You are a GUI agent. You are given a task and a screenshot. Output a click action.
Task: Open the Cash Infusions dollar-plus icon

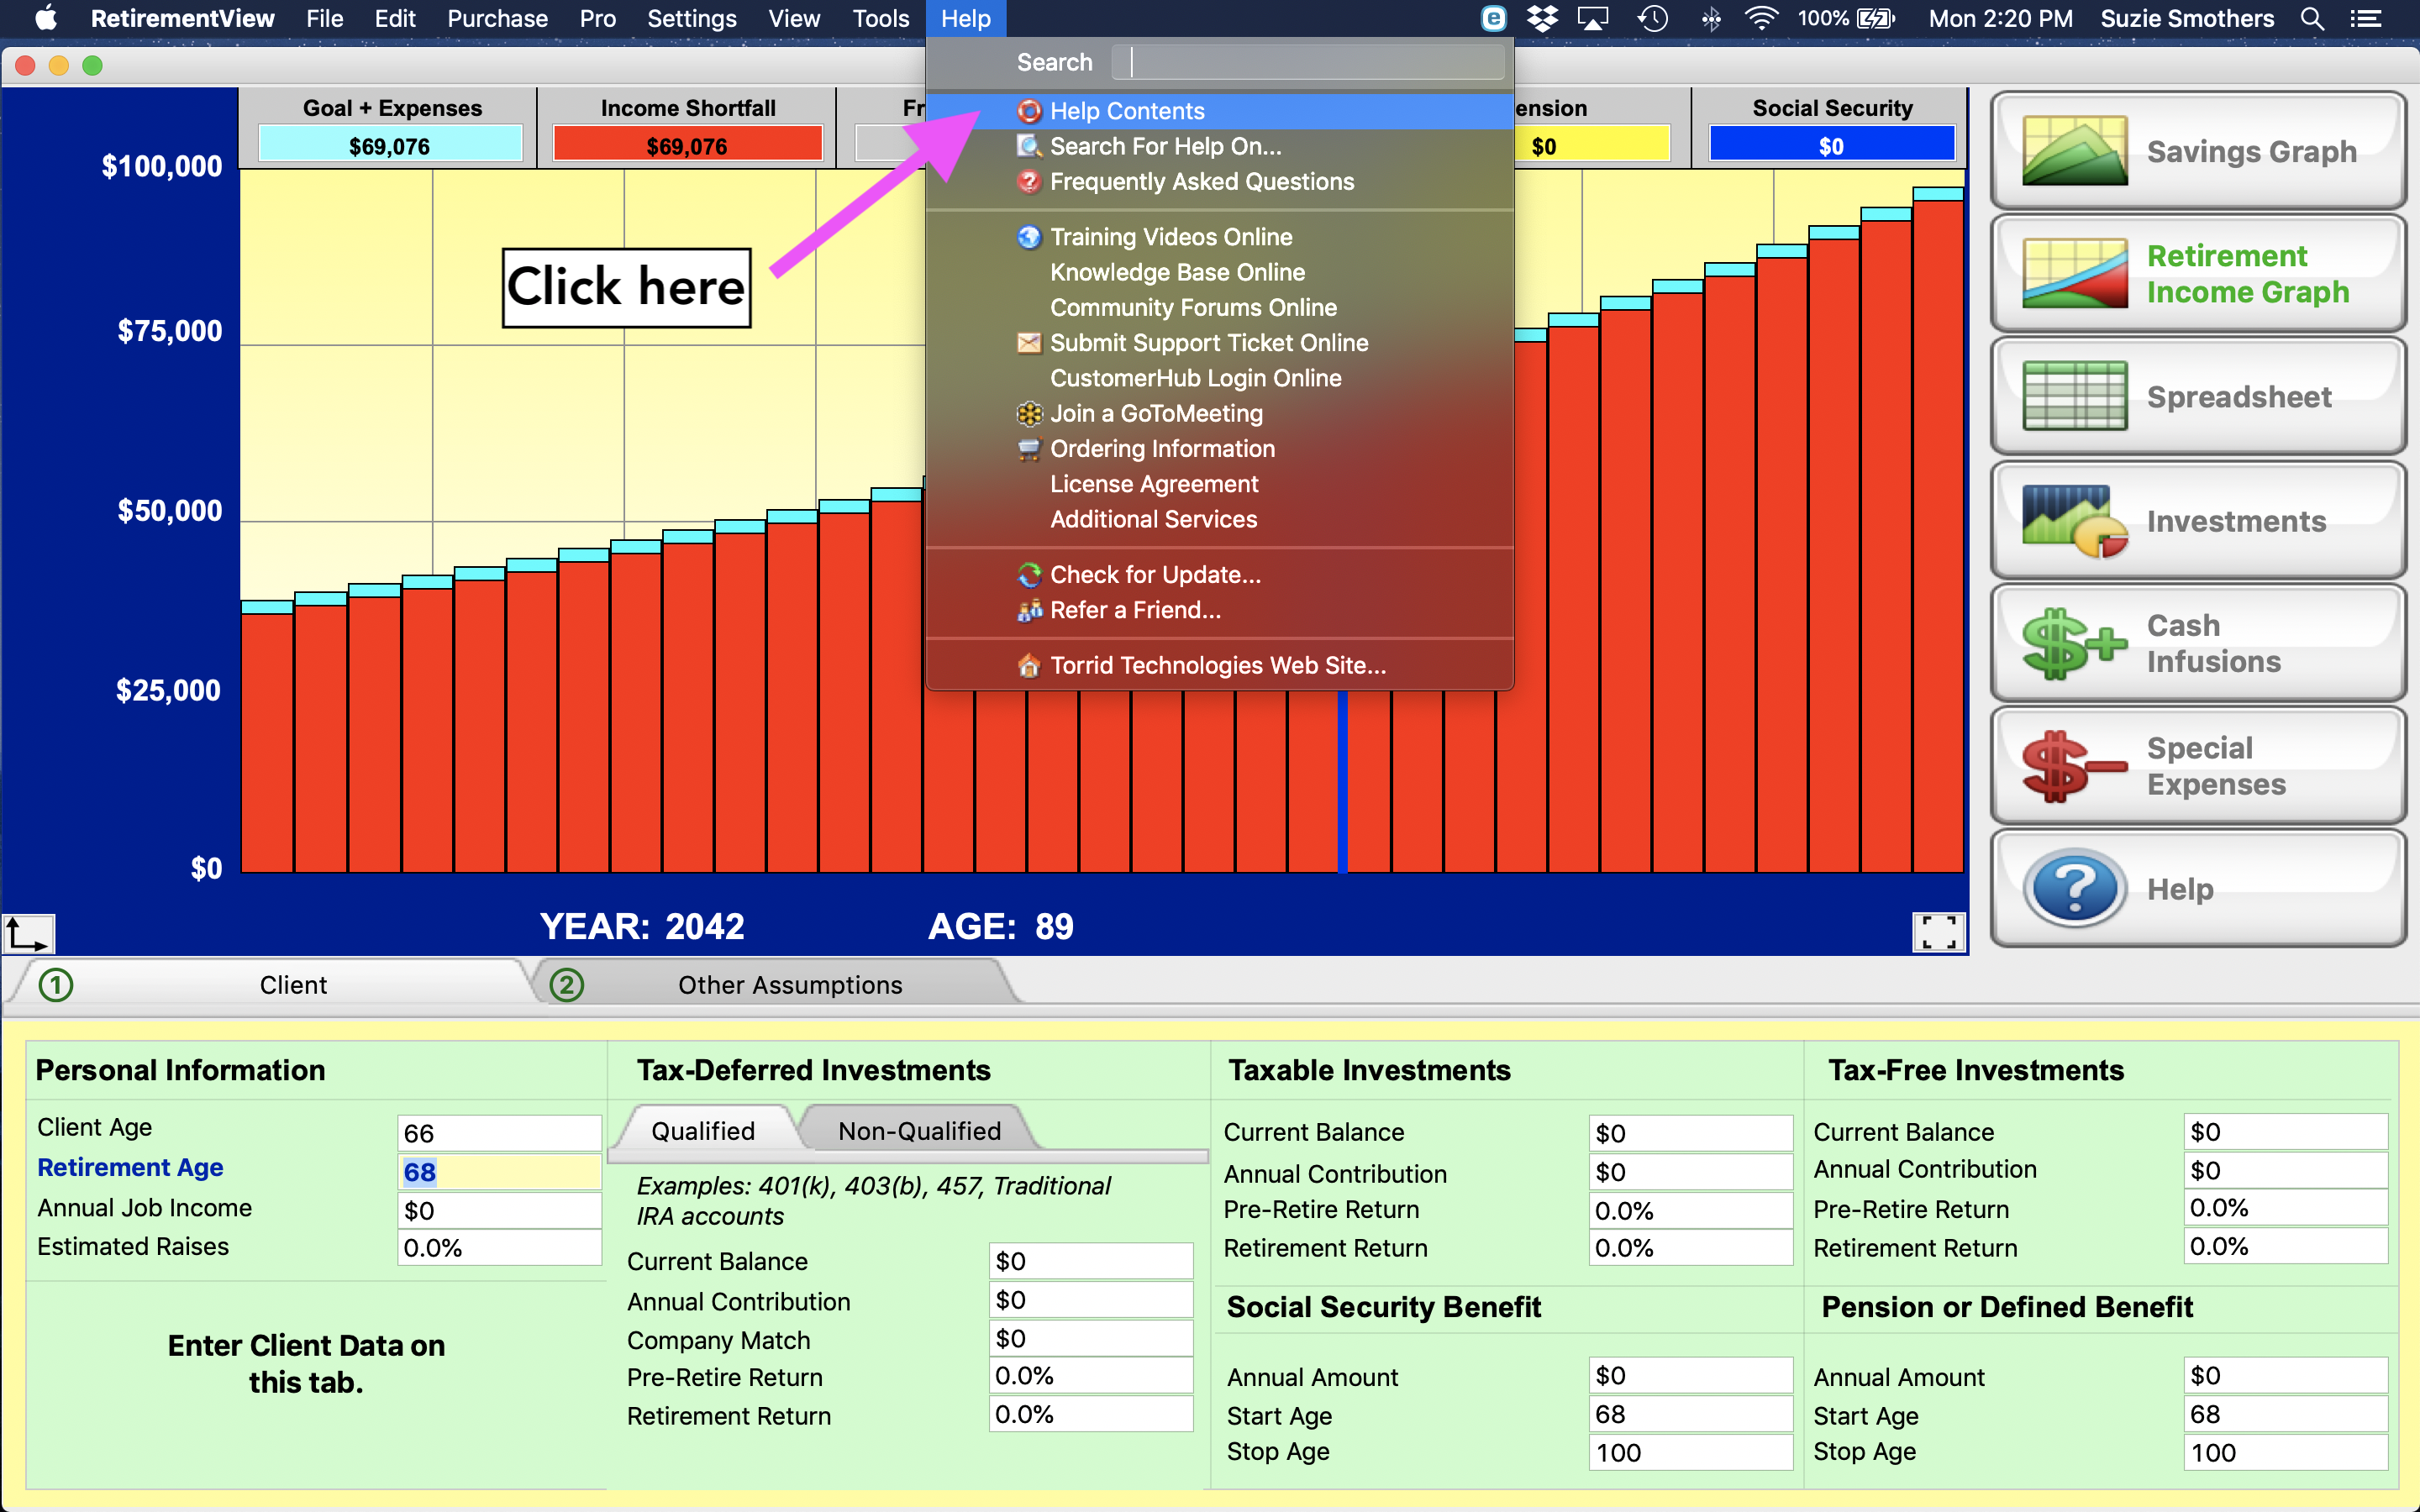[2074, 643]
